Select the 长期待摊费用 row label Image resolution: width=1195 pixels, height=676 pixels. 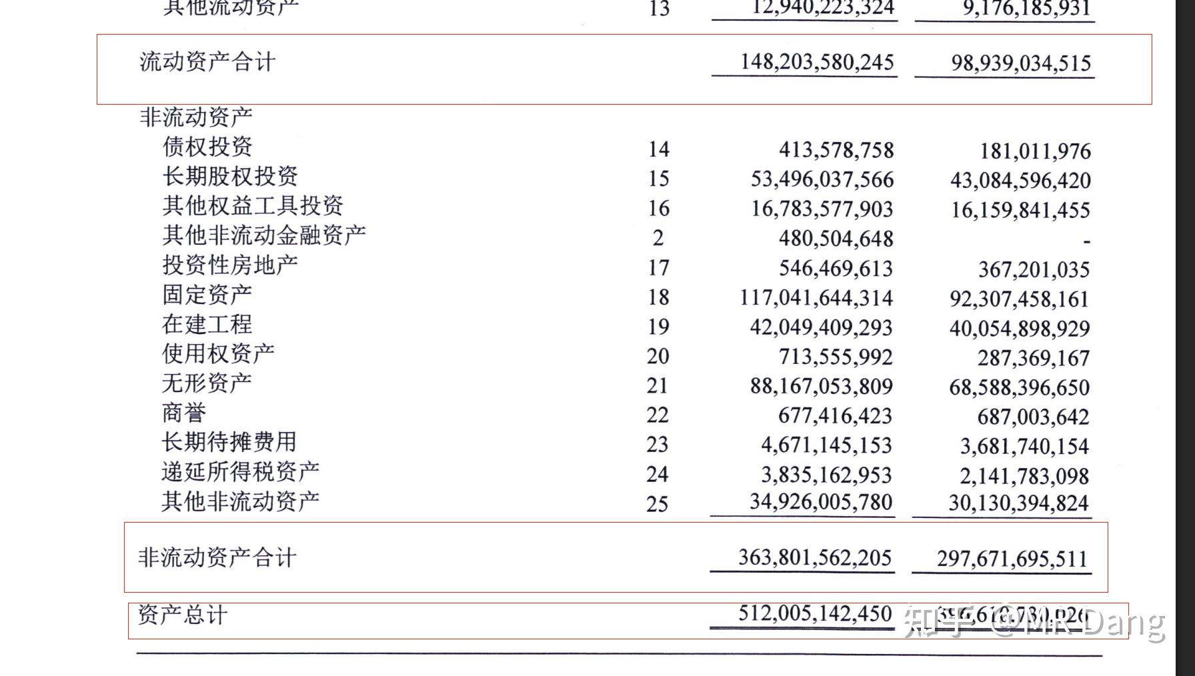point(229,442)
